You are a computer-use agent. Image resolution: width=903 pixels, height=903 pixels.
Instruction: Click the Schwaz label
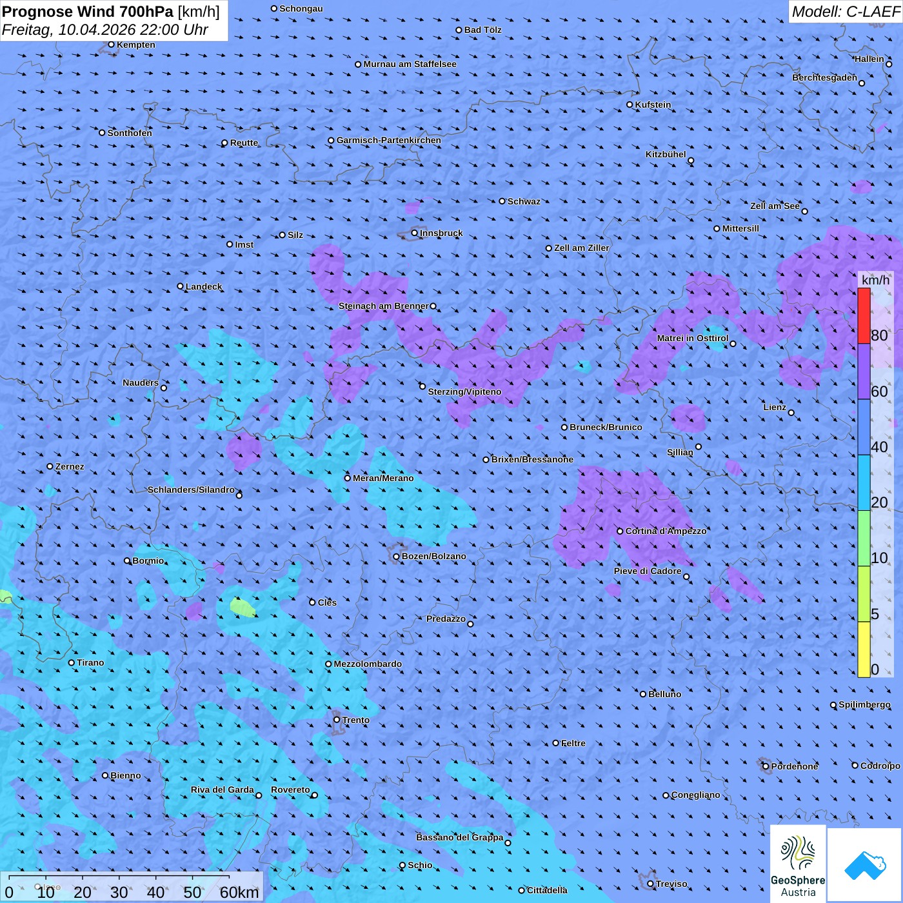pyautogui.click(x=524, y=201)
